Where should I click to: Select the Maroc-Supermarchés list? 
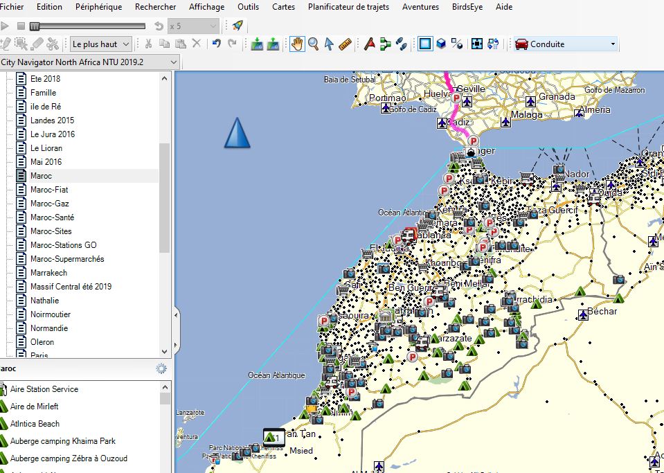(67, 259)
